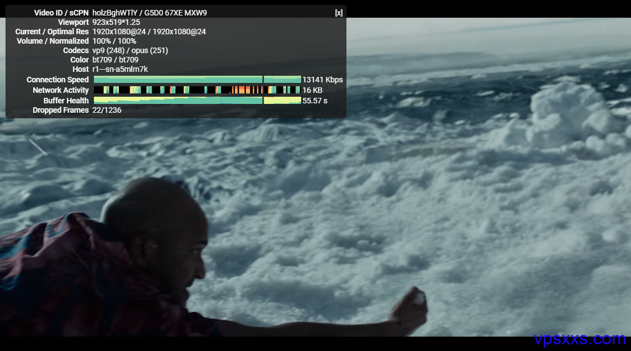Screen dimensions: 631x351
Task: Click the Viewport label
Action: click(73, 22)
